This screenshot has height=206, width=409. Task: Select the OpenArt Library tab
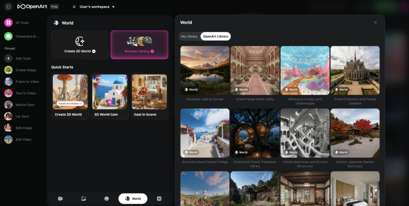pyautogui.click(x=215, y=36)
